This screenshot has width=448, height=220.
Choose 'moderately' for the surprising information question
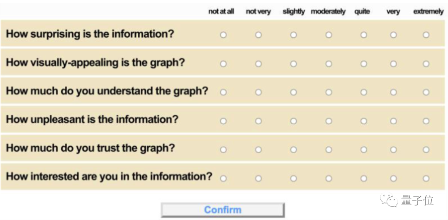click(x=329, y=35)
